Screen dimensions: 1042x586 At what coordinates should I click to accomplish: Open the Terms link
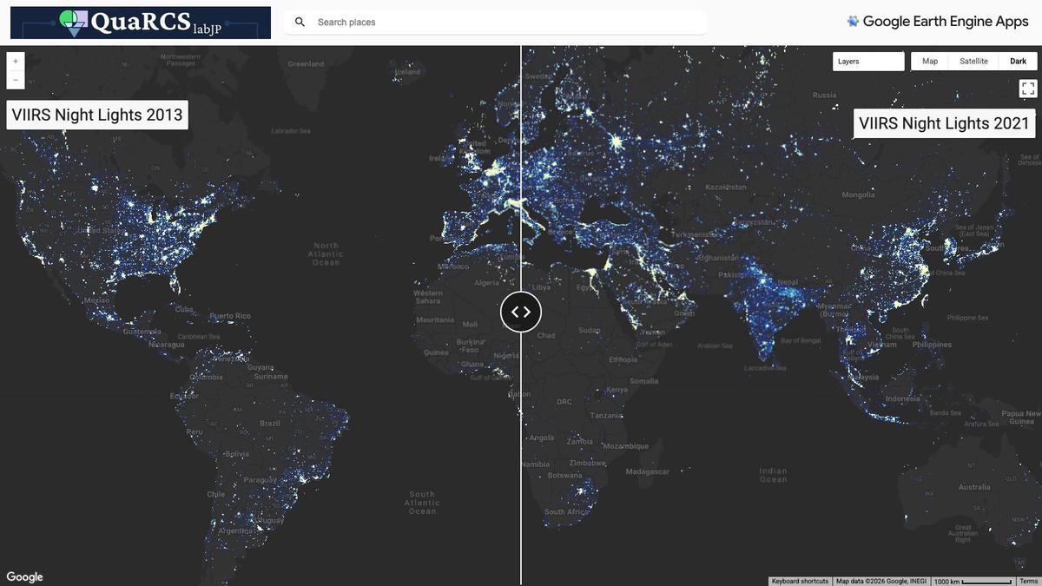point(1028,581)
